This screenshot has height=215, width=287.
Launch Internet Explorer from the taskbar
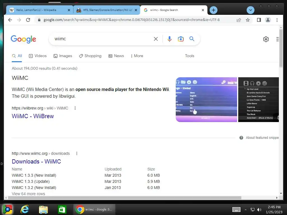coord(25,209)
